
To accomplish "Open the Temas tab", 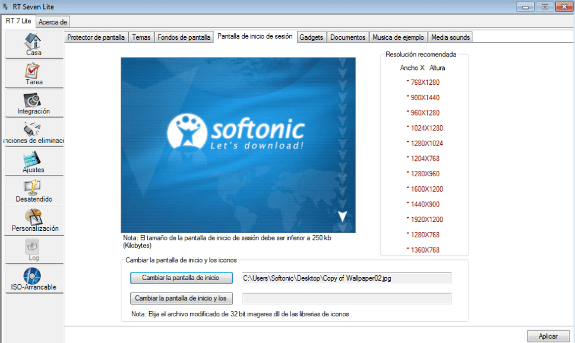I will [x=141, y=37].
